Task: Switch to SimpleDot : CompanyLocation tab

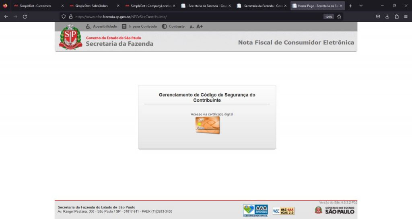Action: [147, 6]
